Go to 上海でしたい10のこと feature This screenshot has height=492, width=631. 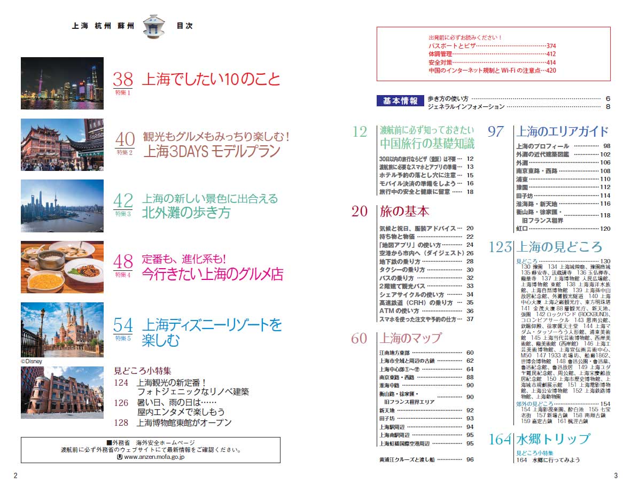click(x=211, y=80)
